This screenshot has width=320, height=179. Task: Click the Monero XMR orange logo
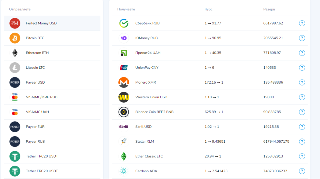[x=124, y=82]
